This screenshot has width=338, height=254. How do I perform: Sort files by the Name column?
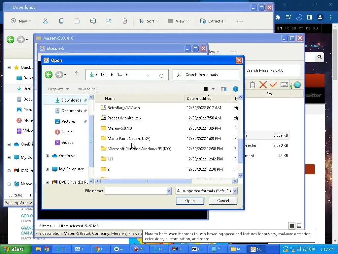tap(140, 99)
